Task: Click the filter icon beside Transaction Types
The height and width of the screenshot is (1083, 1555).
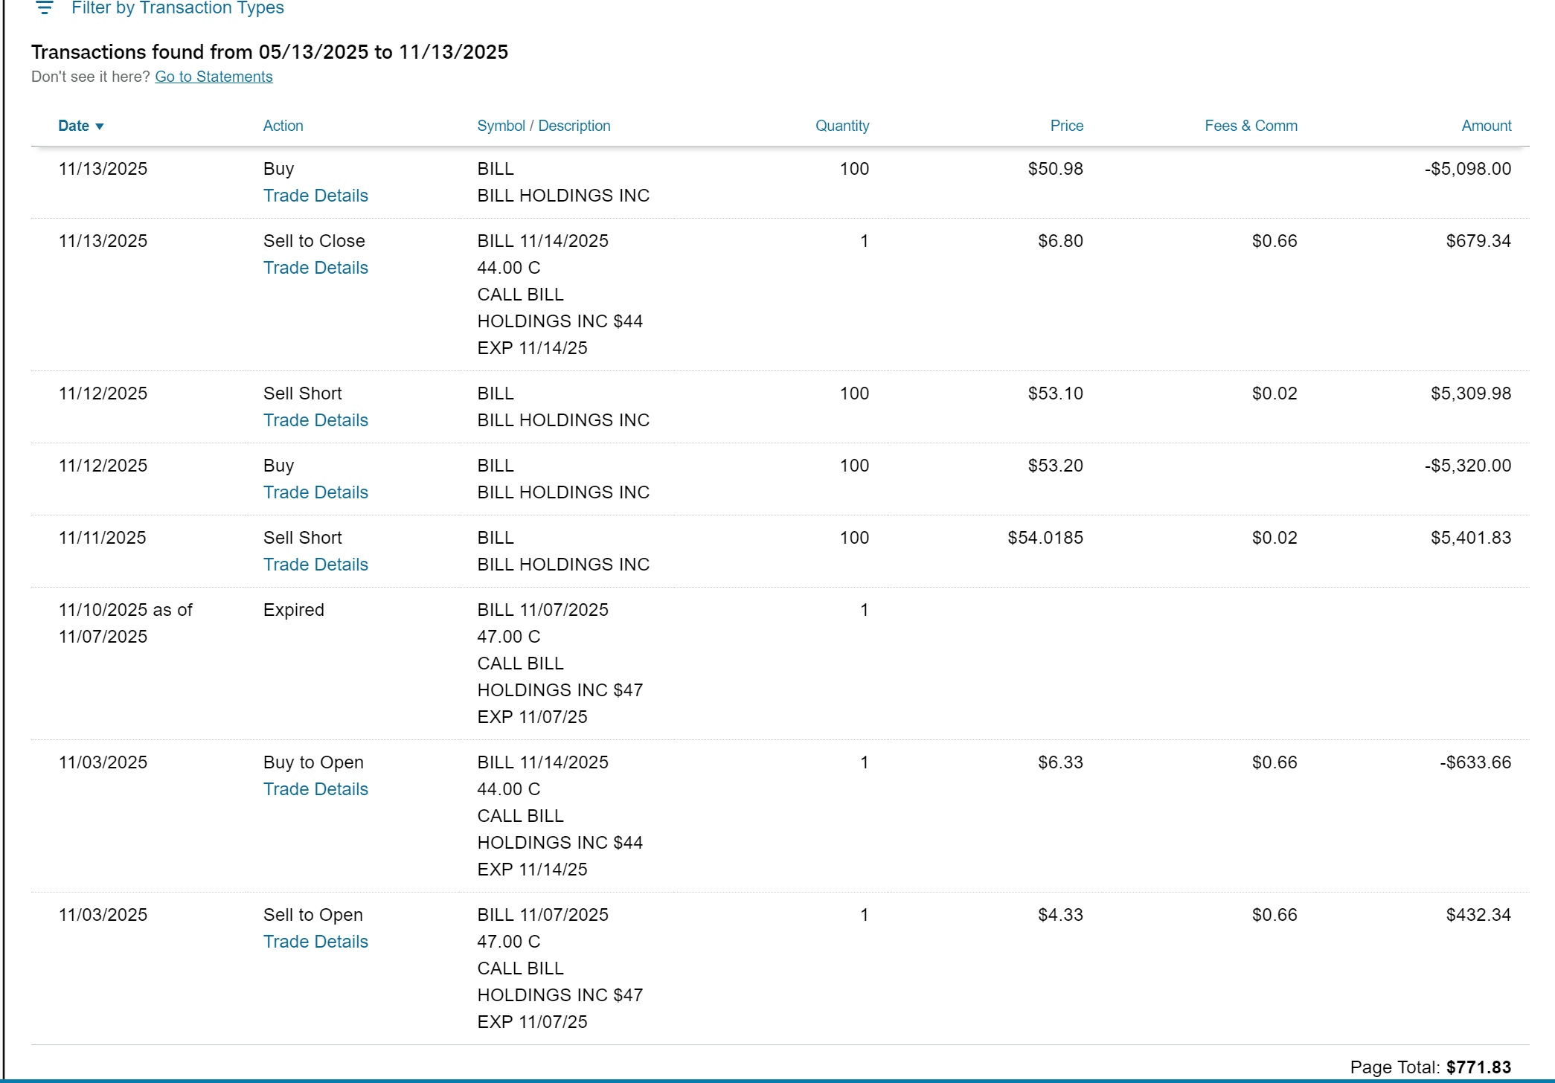Action: pos(45,8)
